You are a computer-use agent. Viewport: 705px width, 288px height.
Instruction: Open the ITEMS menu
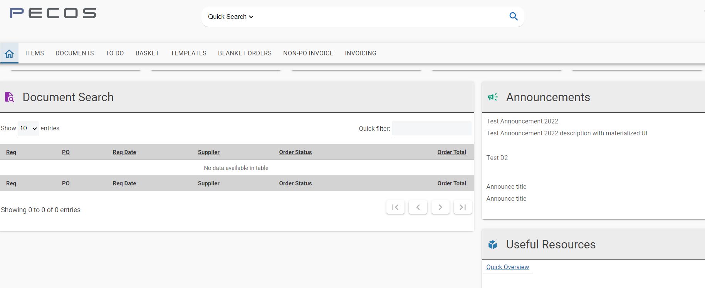tap(35, 53)
